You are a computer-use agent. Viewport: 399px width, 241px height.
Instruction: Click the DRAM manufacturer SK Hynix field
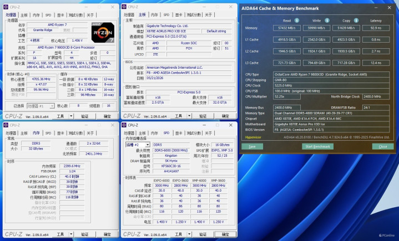[171, 161]
